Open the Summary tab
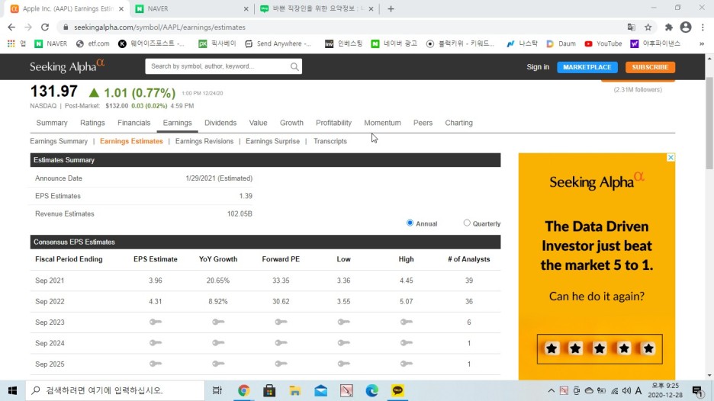The image size is (714, 401). pyautogui.click(x=52, y=123)
